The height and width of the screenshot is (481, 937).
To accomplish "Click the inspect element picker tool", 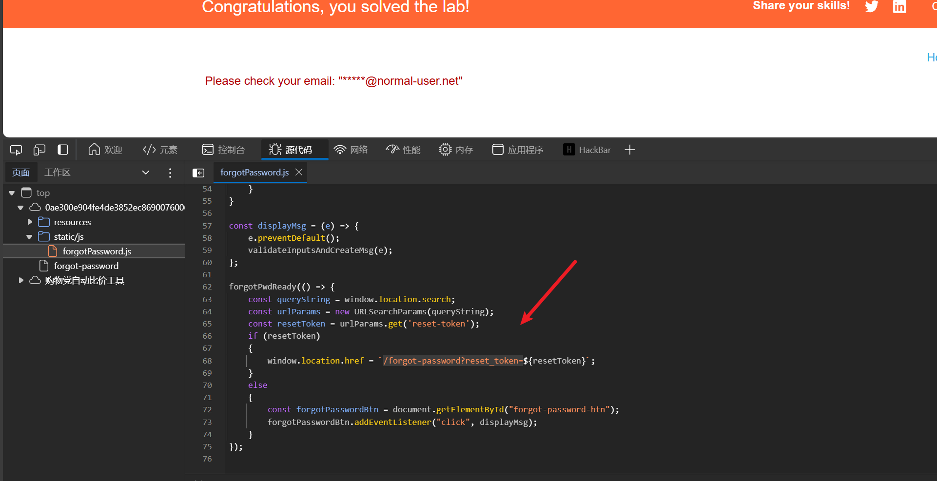I will pyautogui.click(x=16, y=150).
